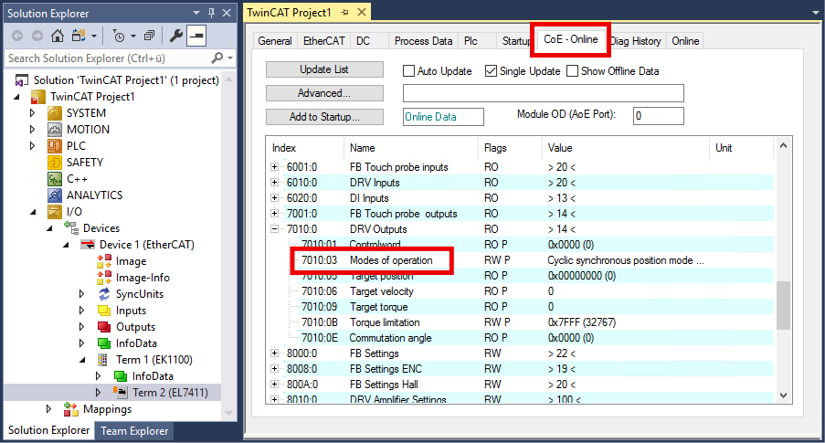The width and height of the screenshot is (825, 443).
Task: Expand the Mappings tree node
Action: [48, 409]
